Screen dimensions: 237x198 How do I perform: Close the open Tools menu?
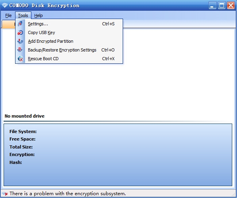coord(23,15)
